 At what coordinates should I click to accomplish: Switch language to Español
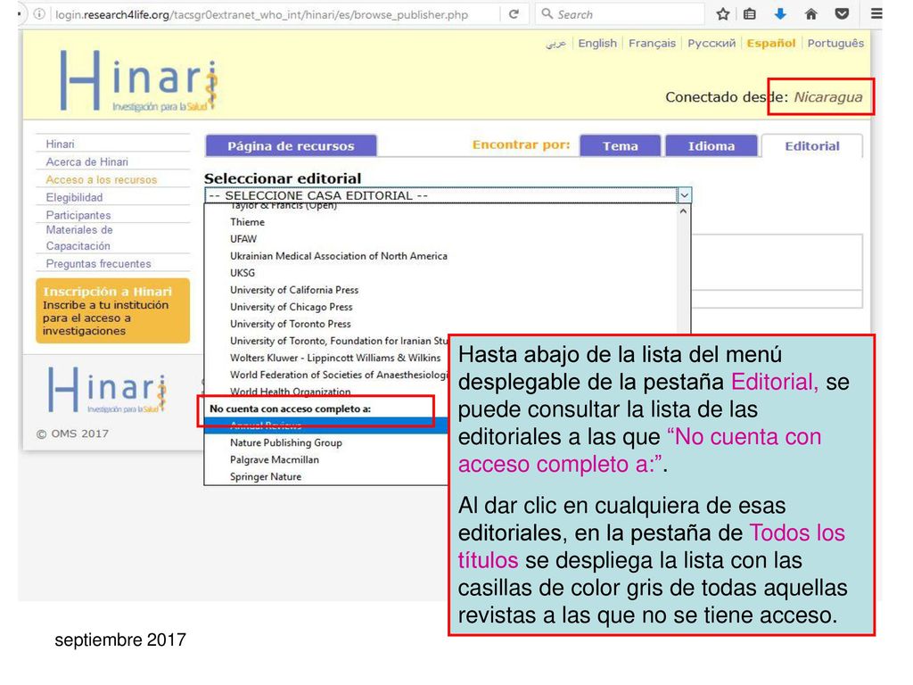point(771,43)
